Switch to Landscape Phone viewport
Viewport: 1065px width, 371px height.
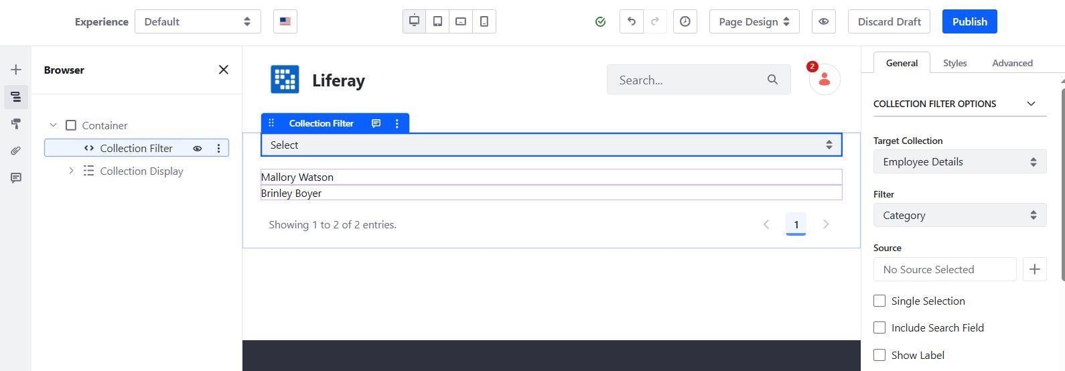461,21
